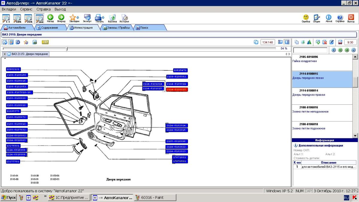Open the Корзина basket
The image size is (359, 202).
(x=112, y=18)
